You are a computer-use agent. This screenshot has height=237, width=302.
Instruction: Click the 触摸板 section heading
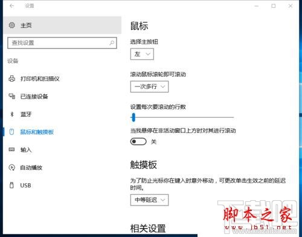tap(144, 164)
